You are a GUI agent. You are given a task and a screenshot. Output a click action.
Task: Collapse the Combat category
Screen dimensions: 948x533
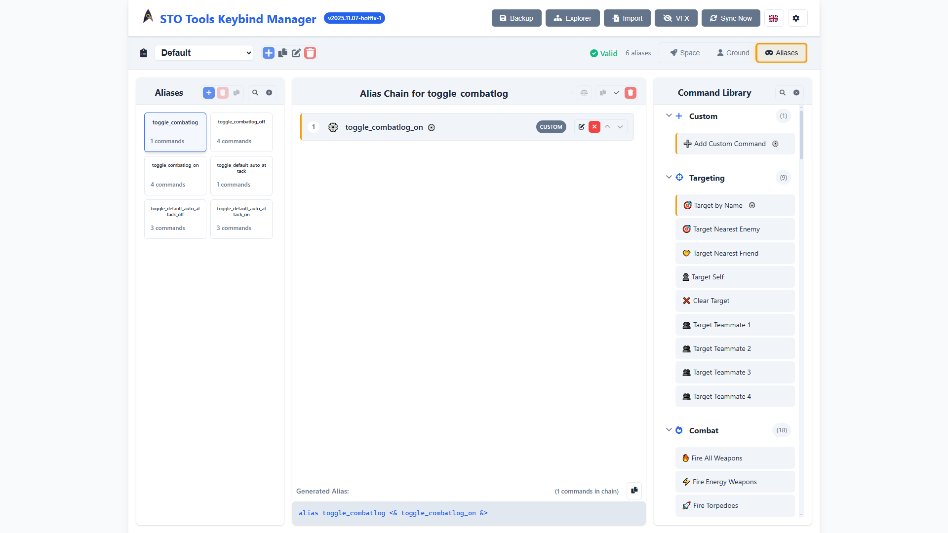point(669,430)
